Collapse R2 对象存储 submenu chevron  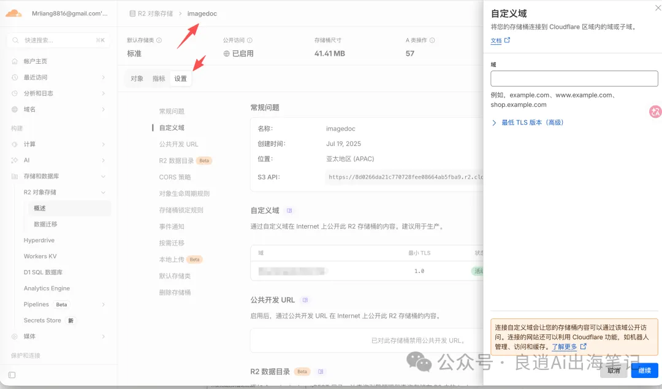(x=104, y=193)
